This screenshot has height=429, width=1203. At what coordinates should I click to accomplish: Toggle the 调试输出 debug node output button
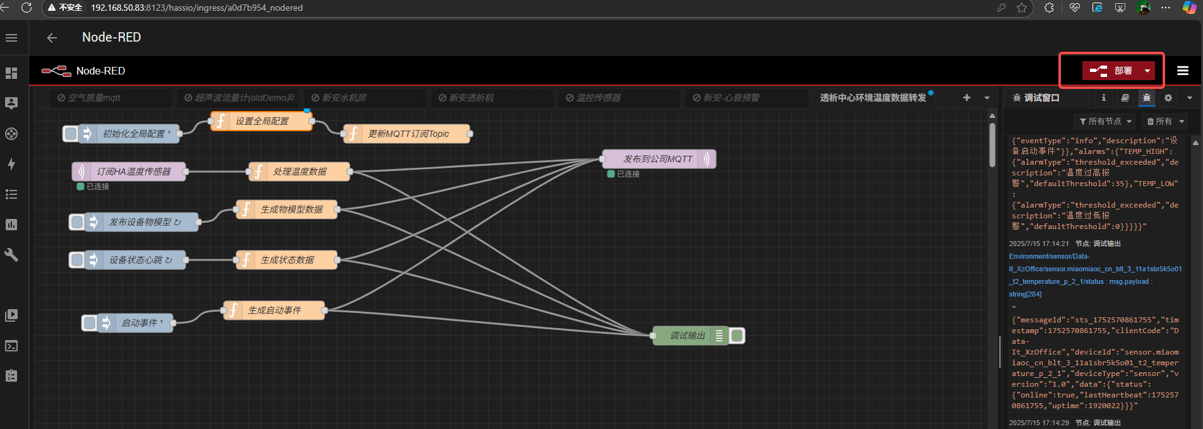pyautogui.click(x=737, y=336)
